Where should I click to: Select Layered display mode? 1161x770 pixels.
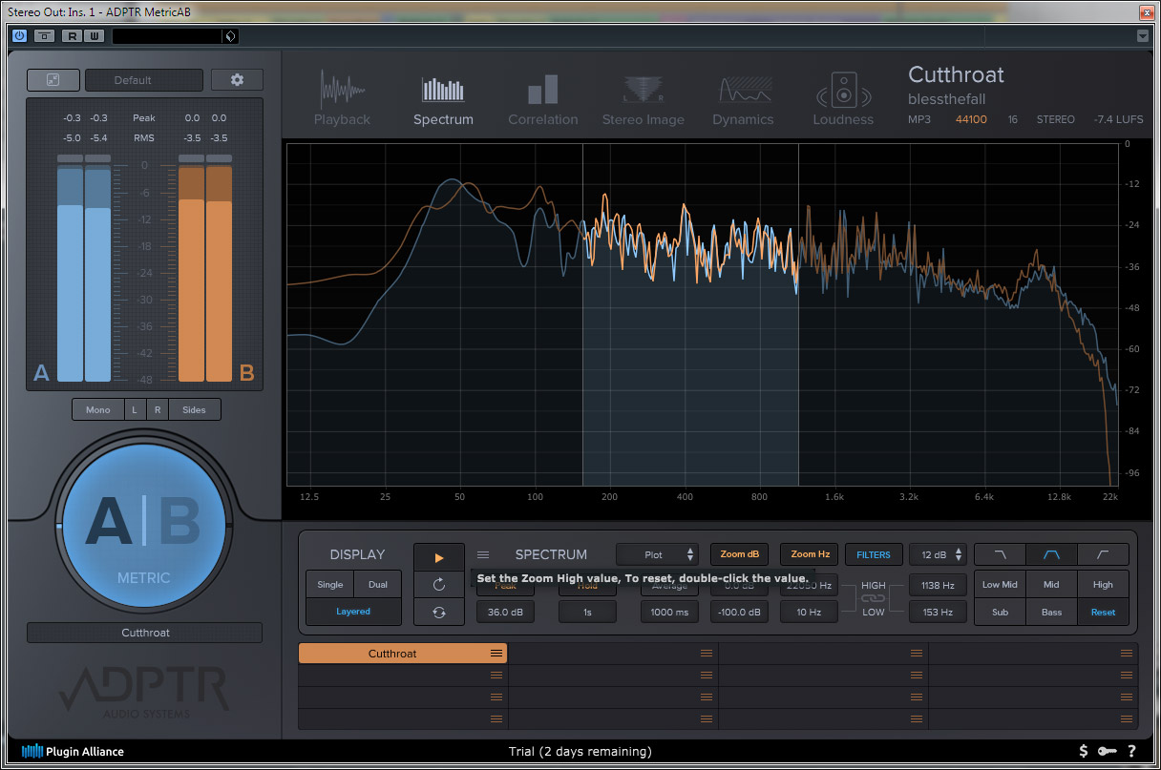353,612
